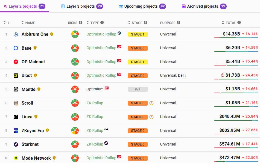Click Mantle's risk rosette chart
This screenshot has width=260, height=163.
75,89
